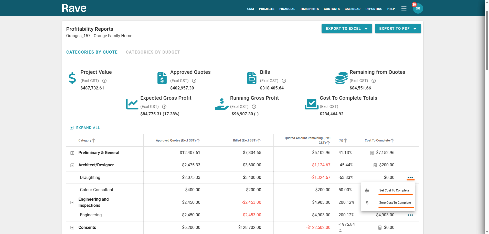Select Set Cost To Complete option

(x=394, y=190)
